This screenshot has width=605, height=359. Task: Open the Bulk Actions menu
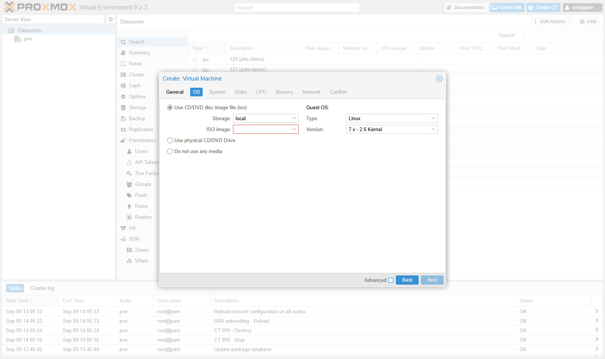552,22
